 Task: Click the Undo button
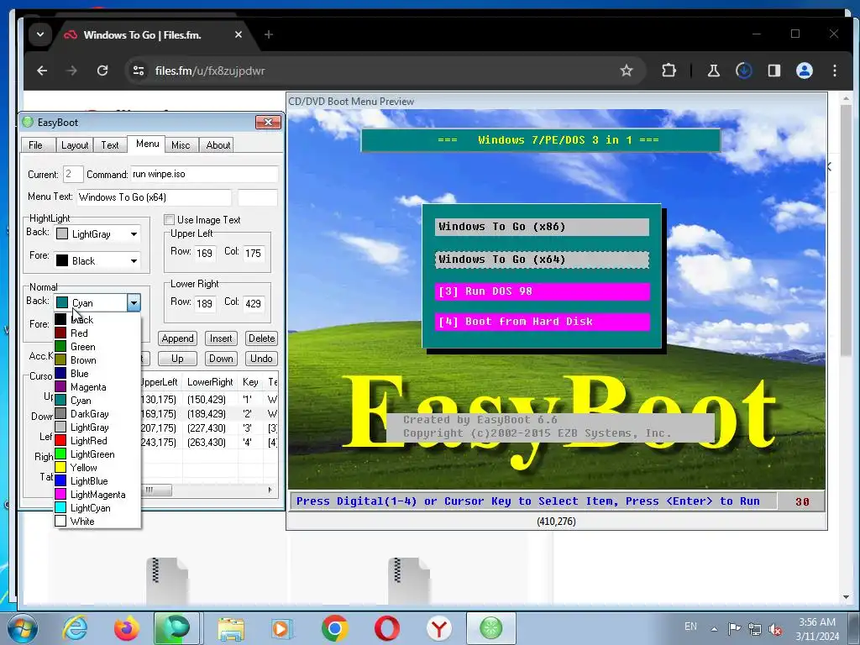coord(262,359)
